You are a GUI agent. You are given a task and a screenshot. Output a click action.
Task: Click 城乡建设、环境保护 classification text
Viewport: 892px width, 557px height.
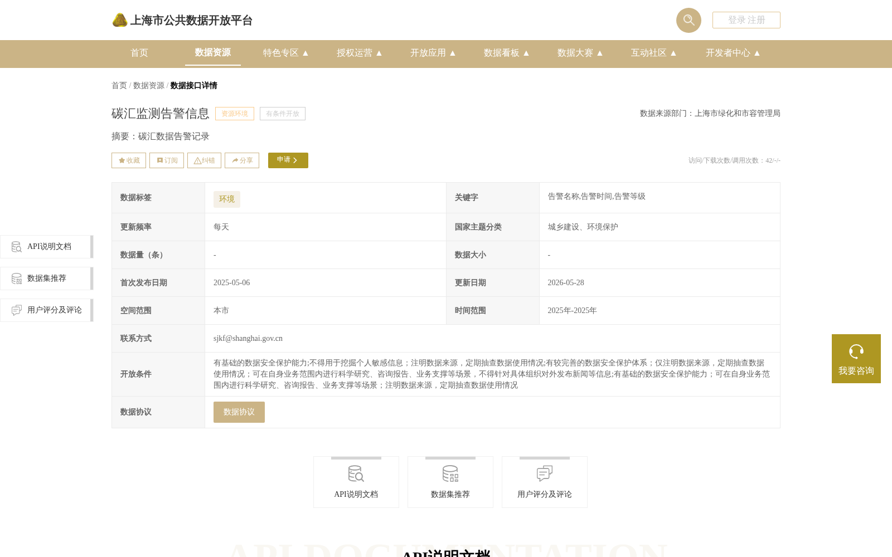pyautogui.click(x=583, y=227)
